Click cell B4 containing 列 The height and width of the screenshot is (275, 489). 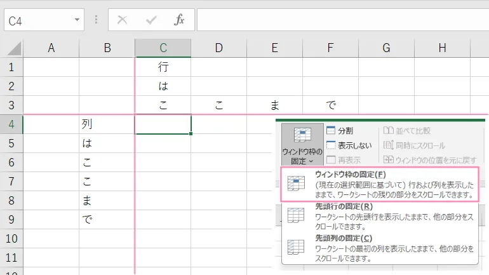[107, 124]
